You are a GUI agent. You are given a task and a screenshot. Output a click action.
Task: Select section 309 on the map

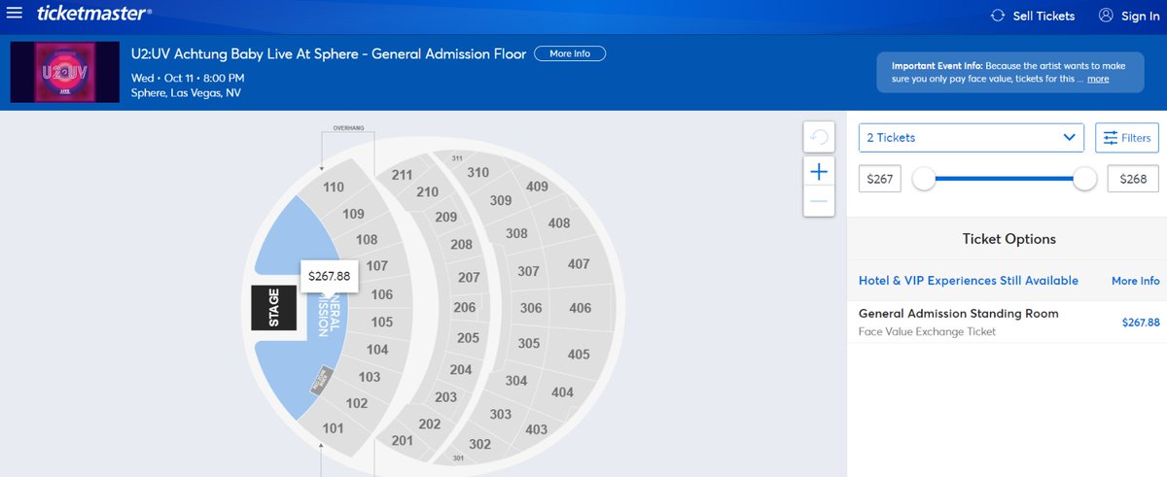pos(500,201)
